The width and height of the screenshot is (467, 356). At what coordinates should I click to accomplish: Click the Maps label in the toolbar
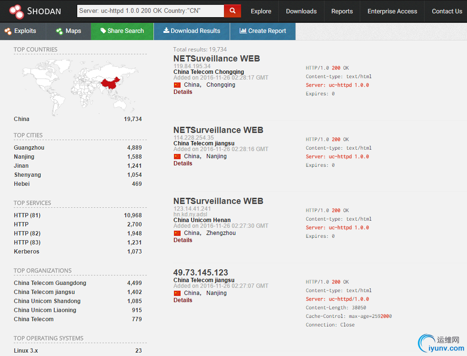pos(73,31)
